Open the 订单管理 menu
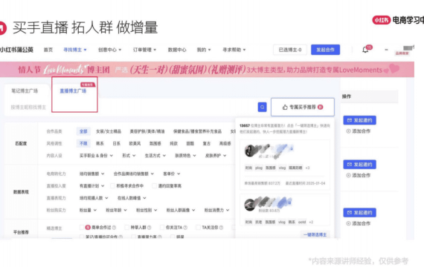This screenshot has width=424, height=267. [144, 50]
